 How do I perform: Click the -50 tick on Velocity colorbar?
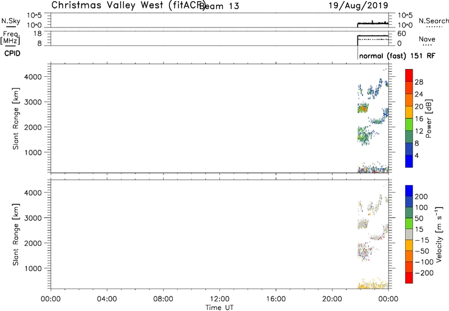point(422,251)
